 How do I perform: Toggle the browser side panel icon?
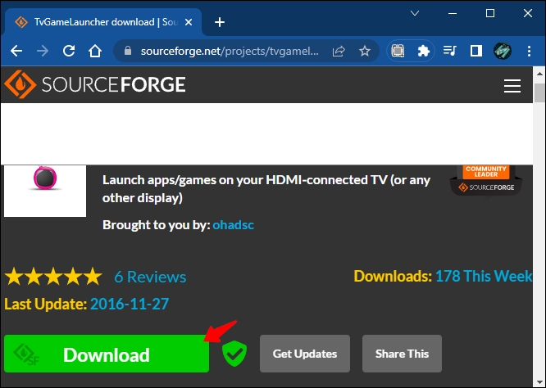(x=476, y=51)
